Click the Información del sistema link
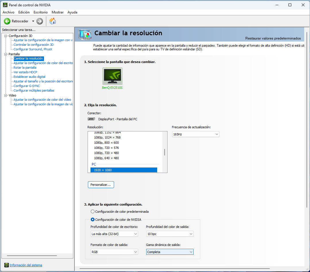This screenshot has height=272, width=310. pos(26,265)
